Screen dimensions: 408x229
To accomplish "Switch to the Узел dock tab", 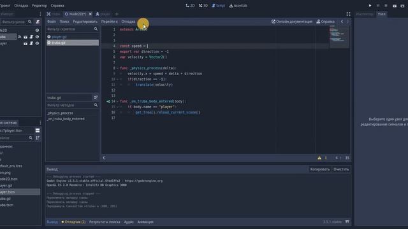I will point(381,14).
